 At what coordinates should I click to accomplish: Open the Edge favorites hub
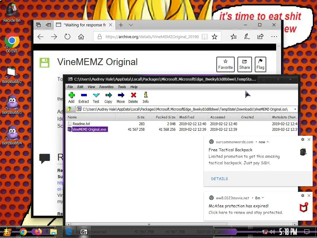[233, 37]
